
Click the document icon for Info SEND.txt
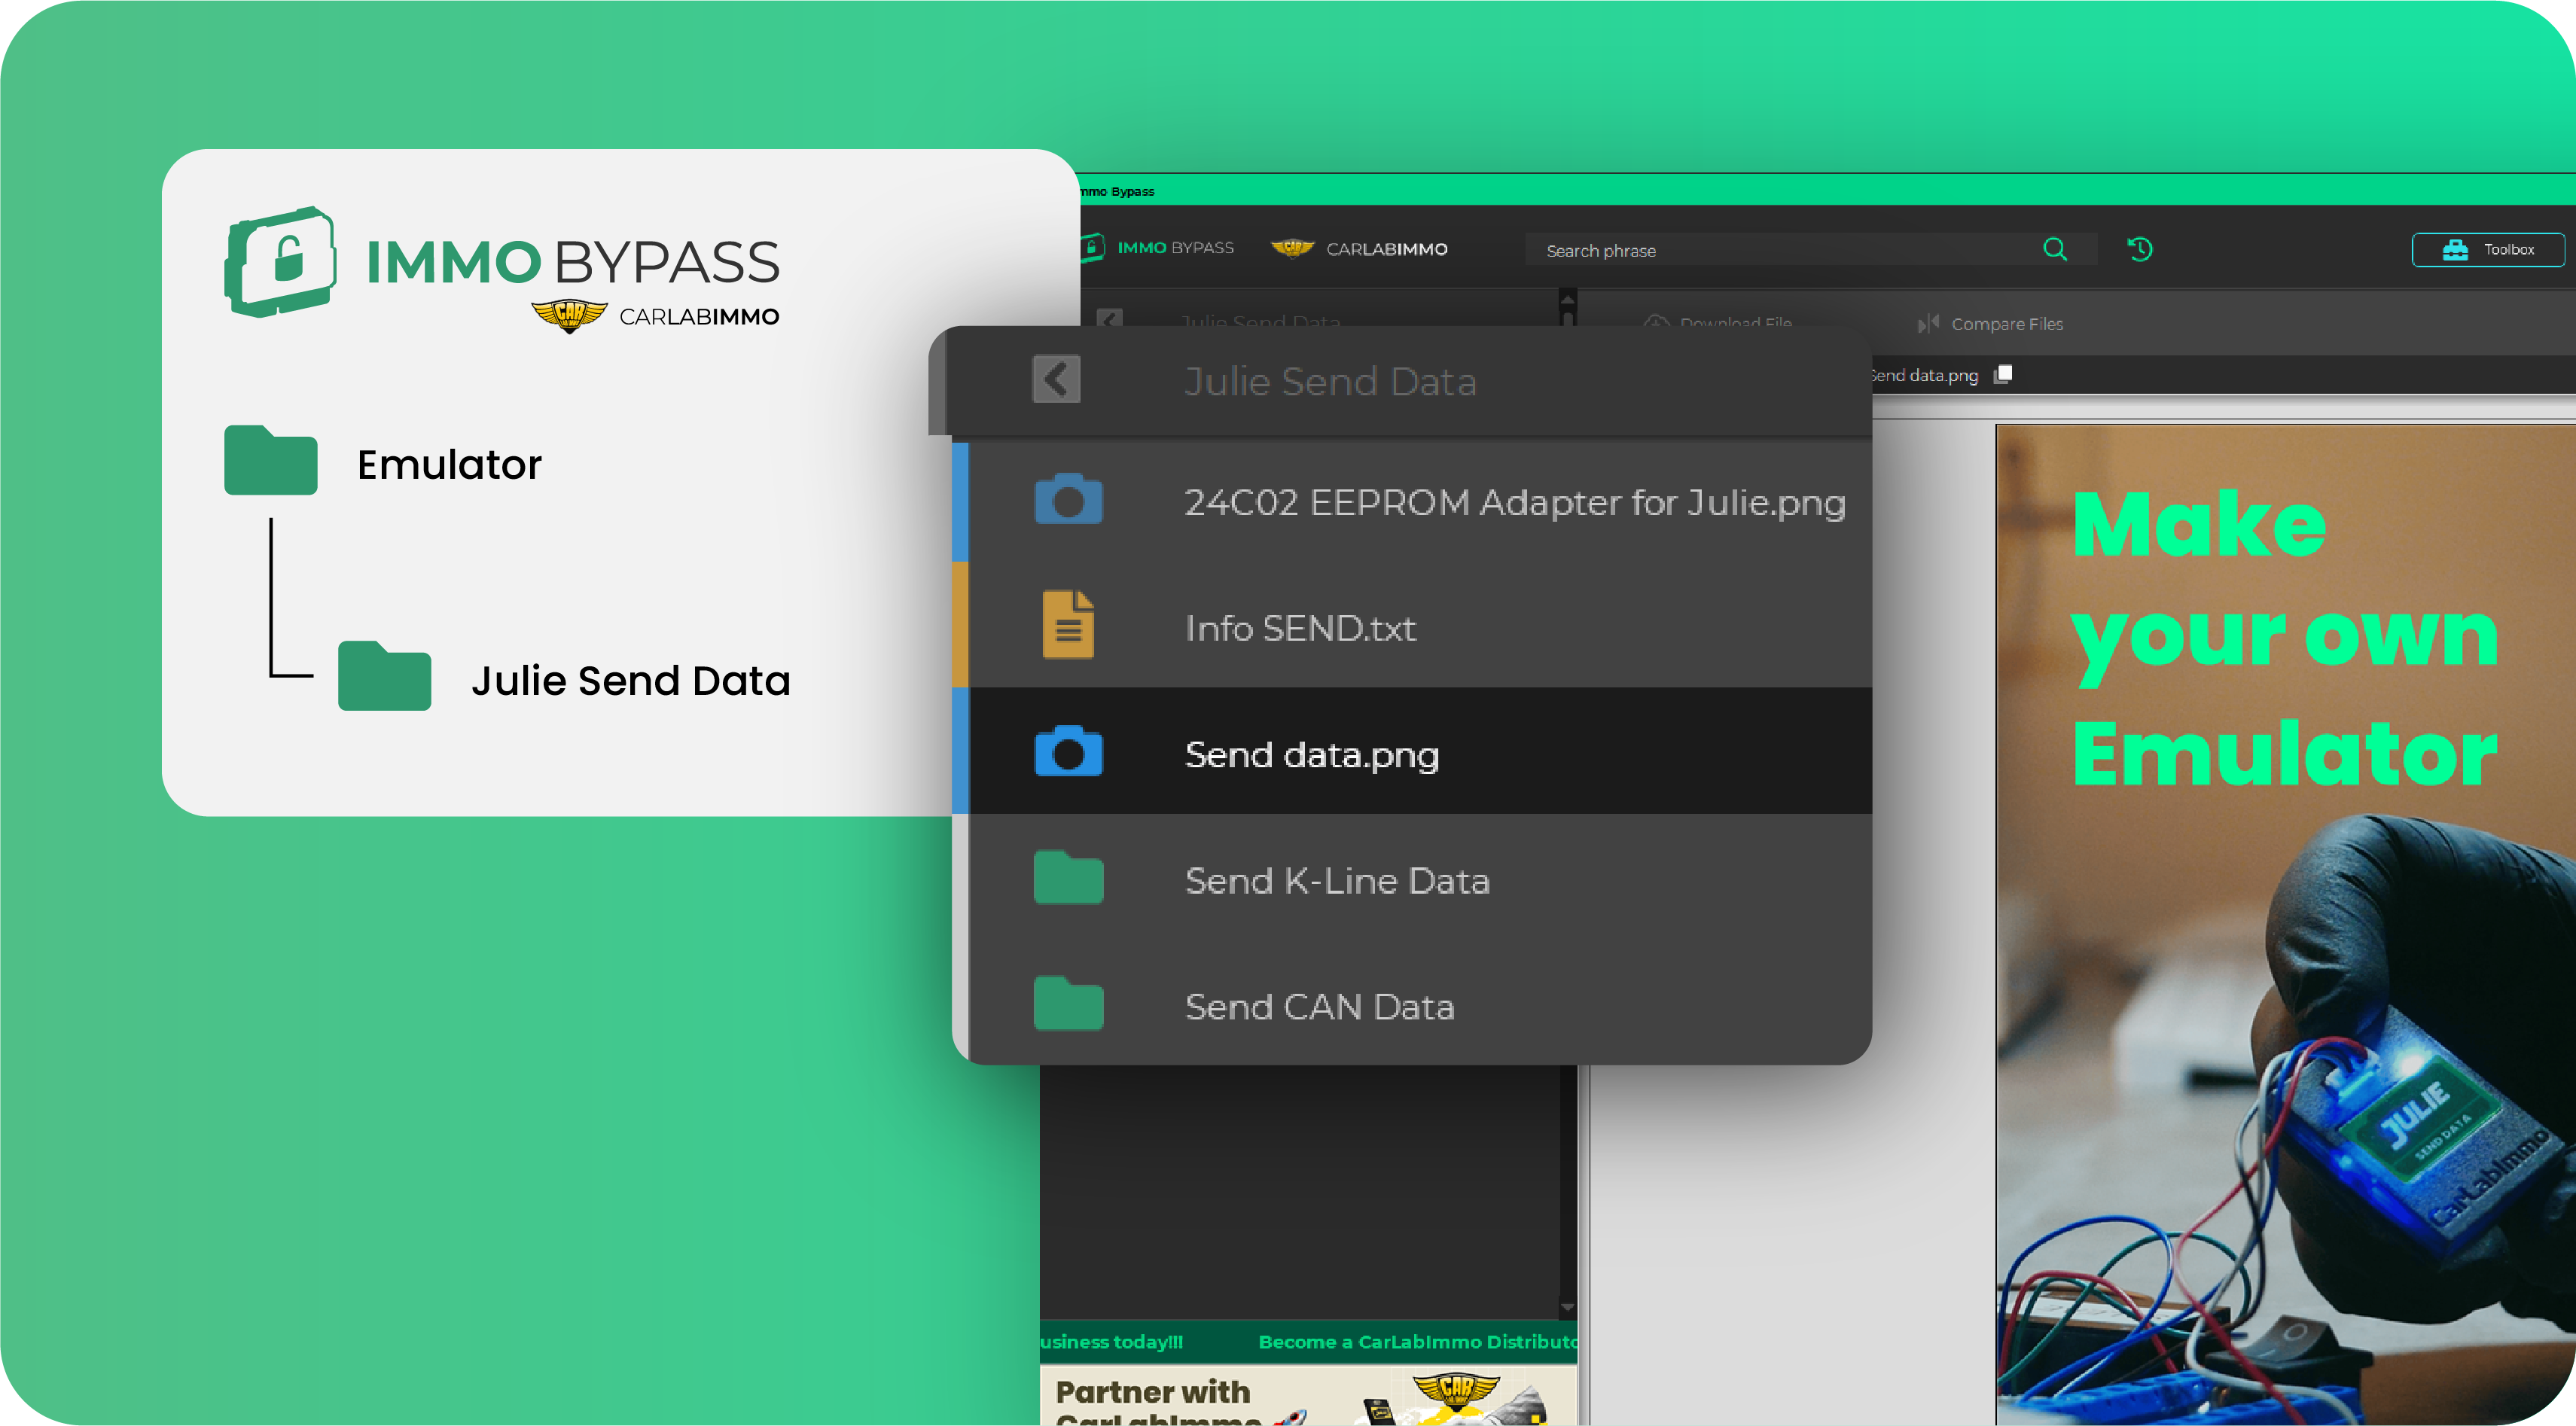point(1068,625)
